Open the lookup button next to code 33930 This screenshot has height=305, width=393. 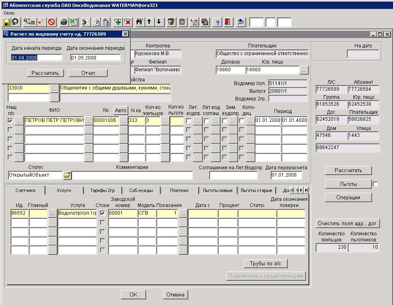pyautogui.click(x=54, y=88)
